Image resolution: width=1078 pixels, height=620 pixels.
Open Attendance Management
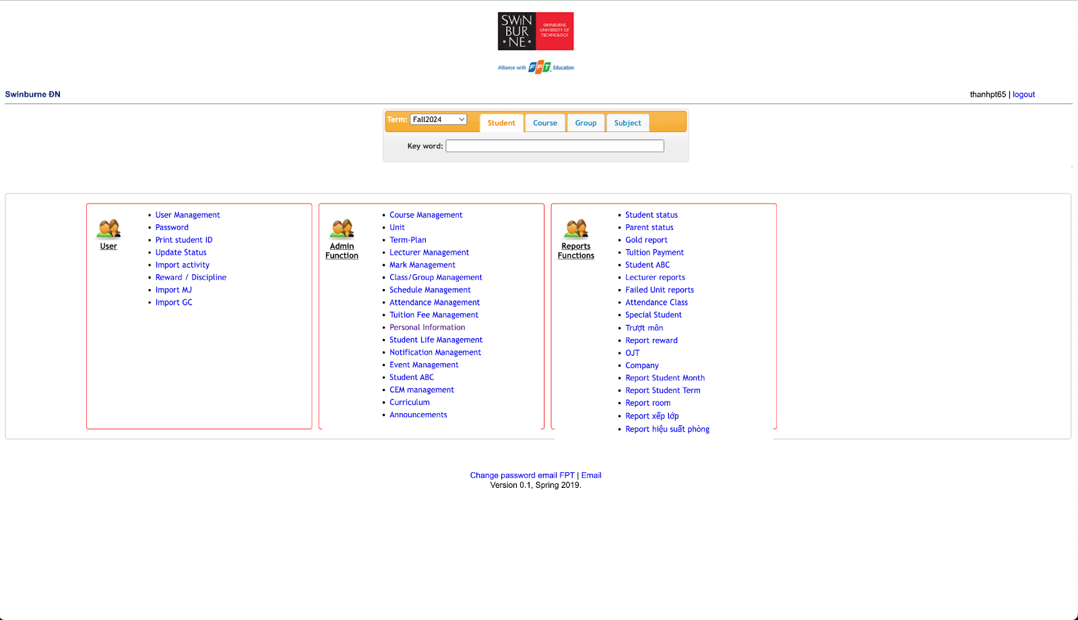click(435, 302)
